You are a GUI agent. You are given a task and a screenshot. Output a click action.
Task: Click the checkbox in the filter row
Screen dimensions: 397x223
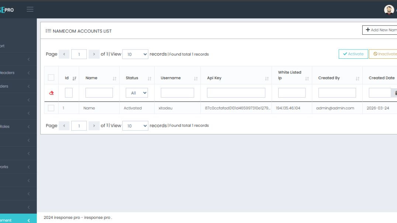[68, 92]
